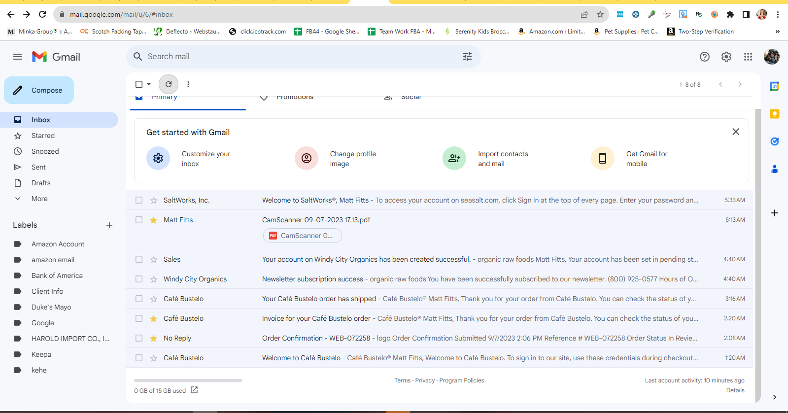Dismiss the Get started with Gmail card
The height and width of the screenshot is (413, 788).
pyautogui.click(x=736, y=132)
